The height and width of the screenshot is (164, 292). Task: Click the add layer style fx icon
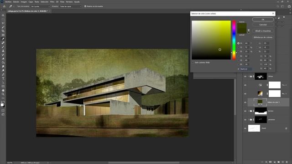coord(266,162)
